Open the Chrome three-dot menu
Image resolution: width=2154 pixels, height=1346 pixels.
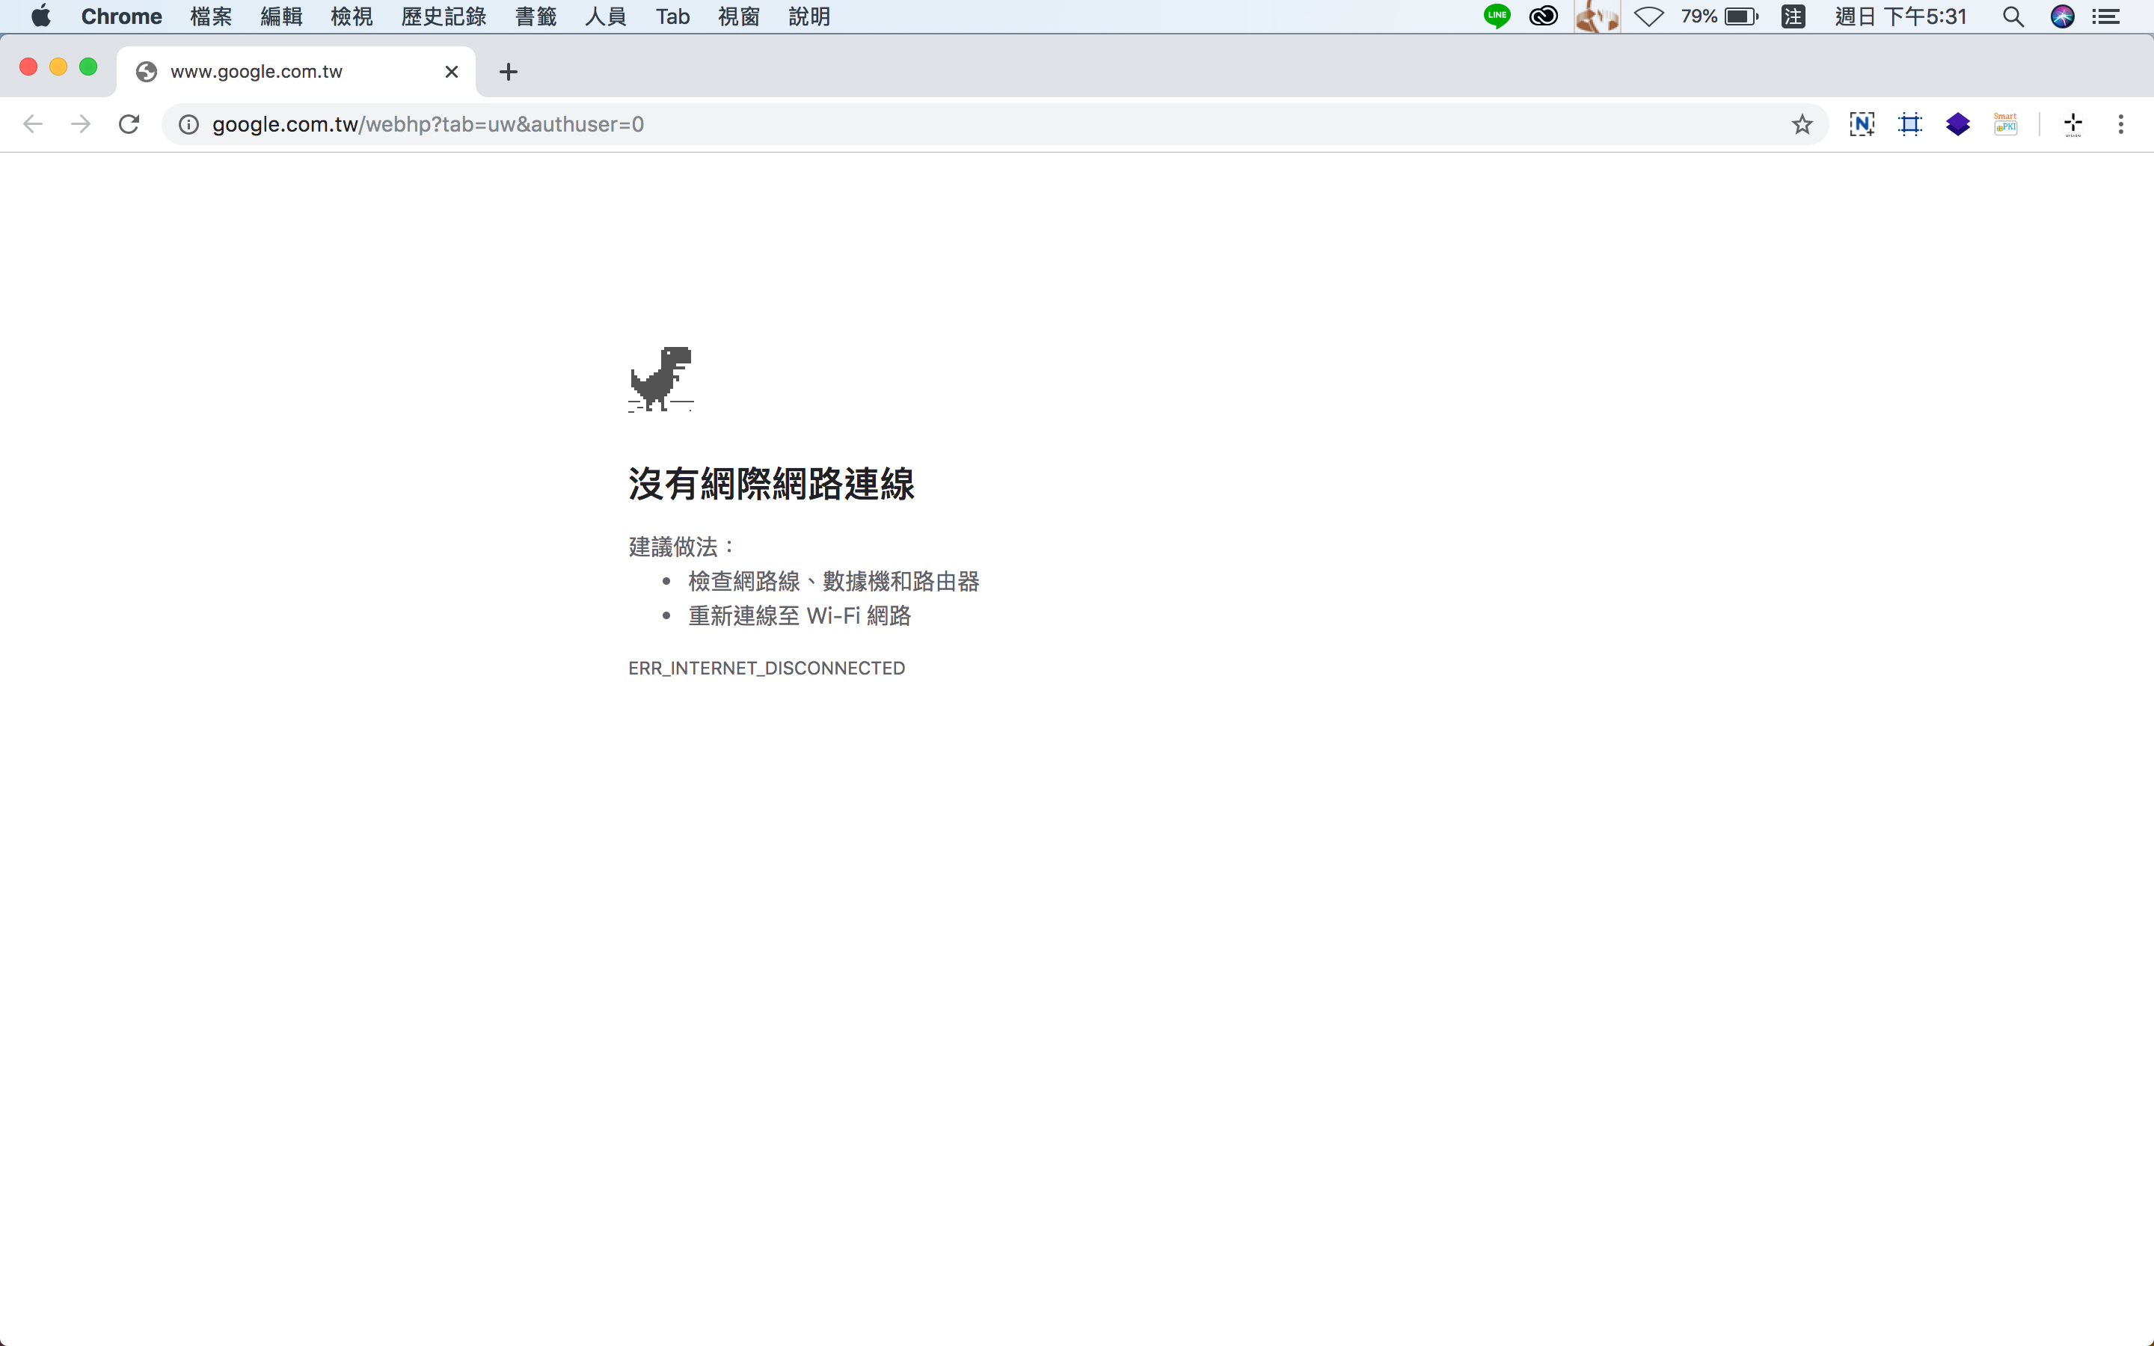click(x=2120, y=123)
